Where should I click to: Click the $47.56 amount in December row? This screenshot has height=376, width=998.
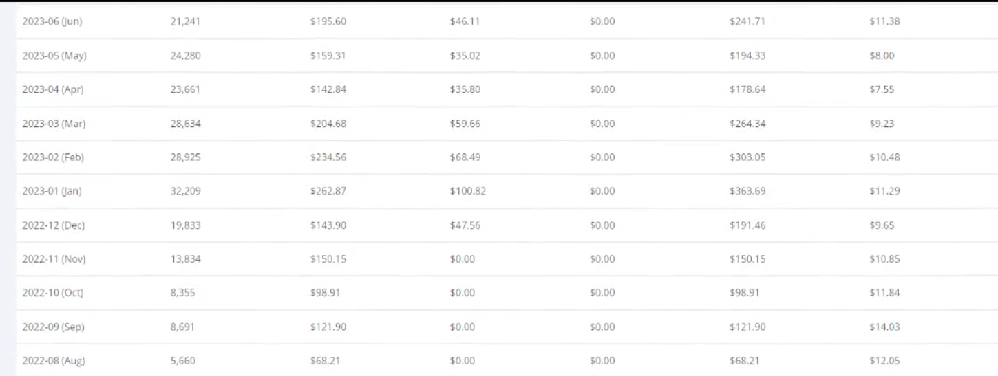point(465,225)
